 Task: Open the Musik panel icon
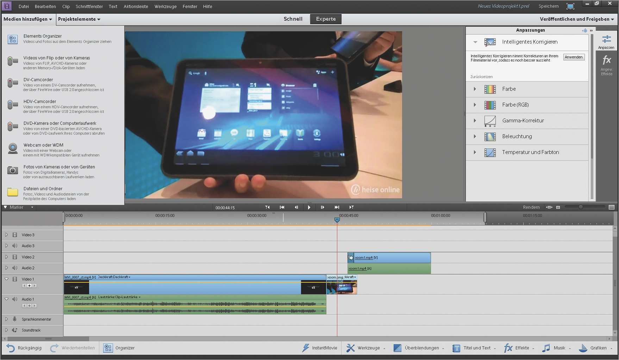point(547,348)
